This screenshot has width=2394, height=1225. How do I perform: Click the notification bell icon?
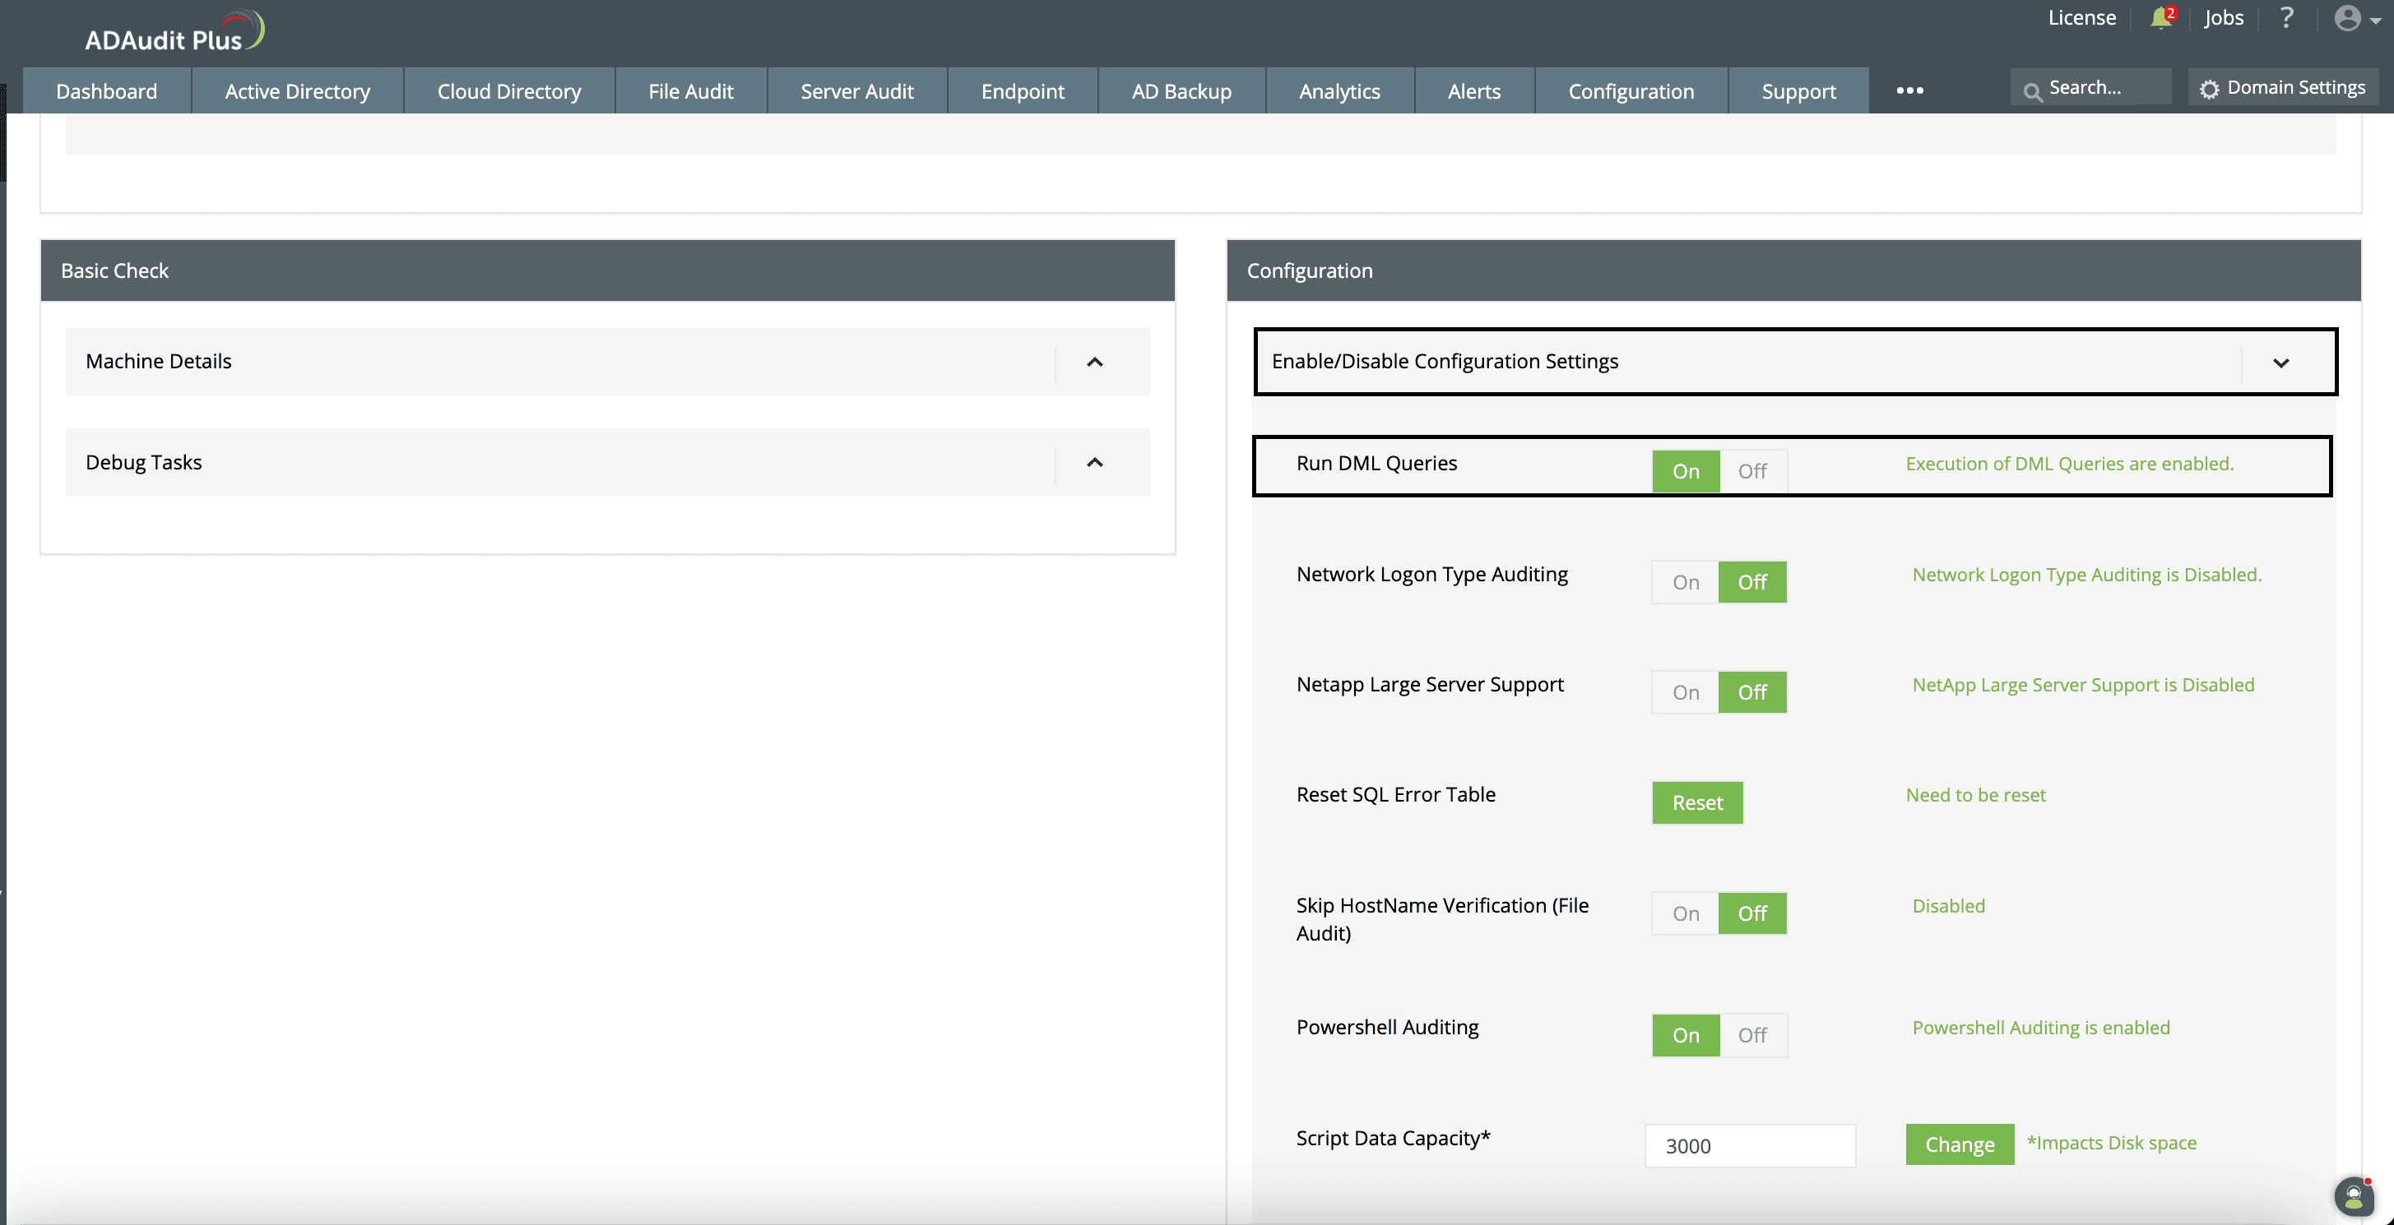(x=2160, y=19)
